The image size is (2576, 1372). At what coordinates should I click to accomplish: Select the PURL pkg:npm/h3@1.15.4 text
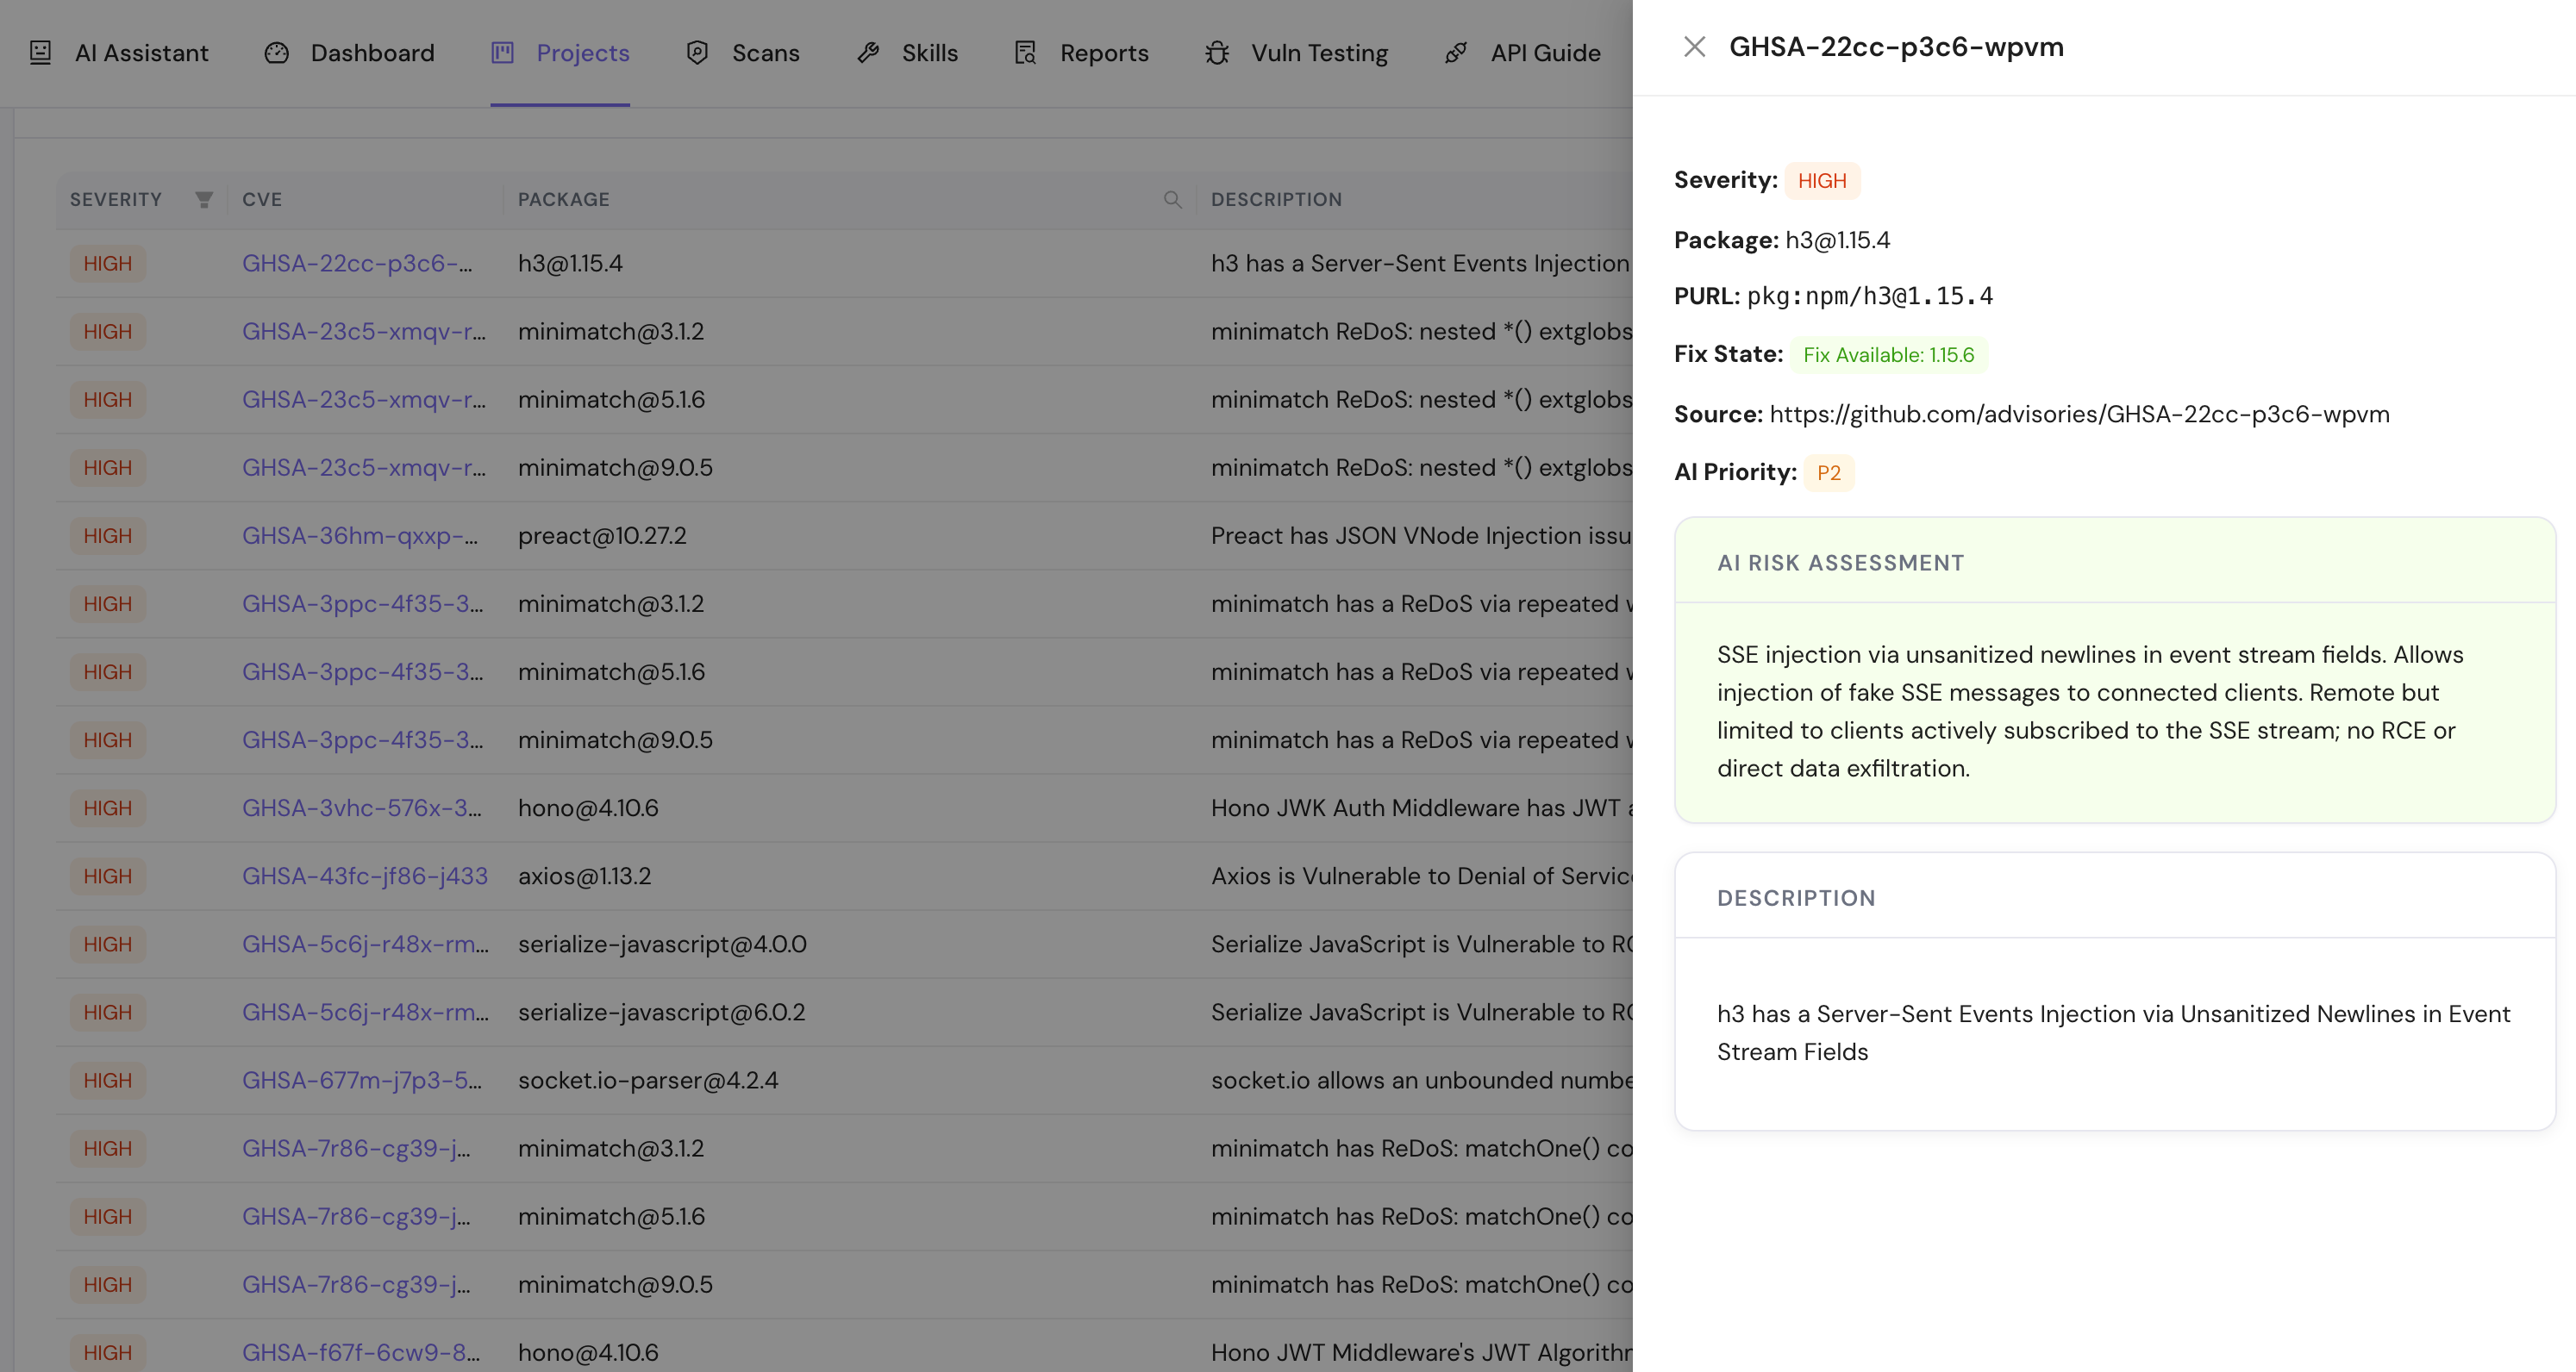[1870, 296]
